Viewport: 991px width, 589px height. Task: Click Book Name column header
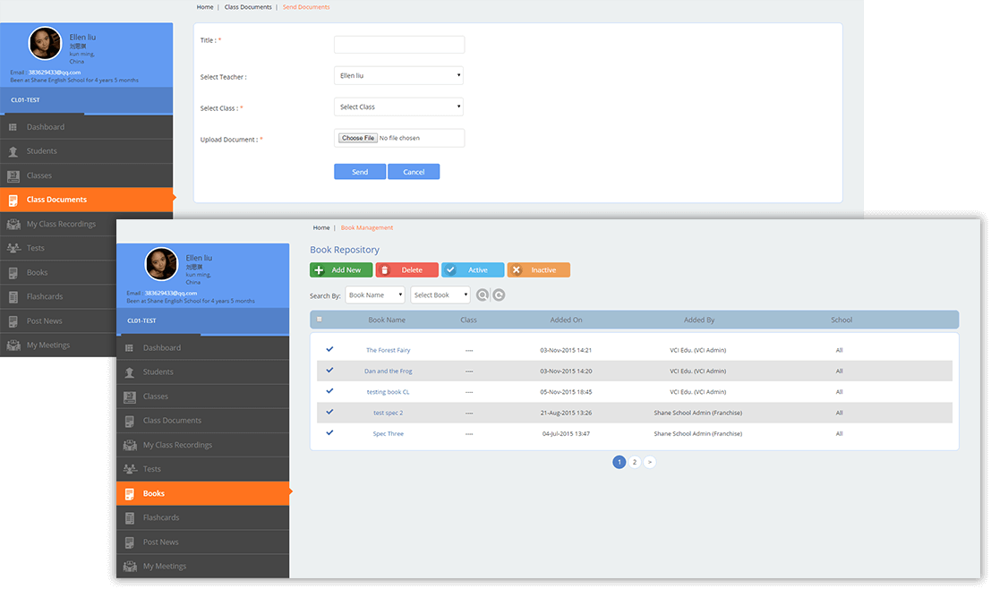pos(387,320)
